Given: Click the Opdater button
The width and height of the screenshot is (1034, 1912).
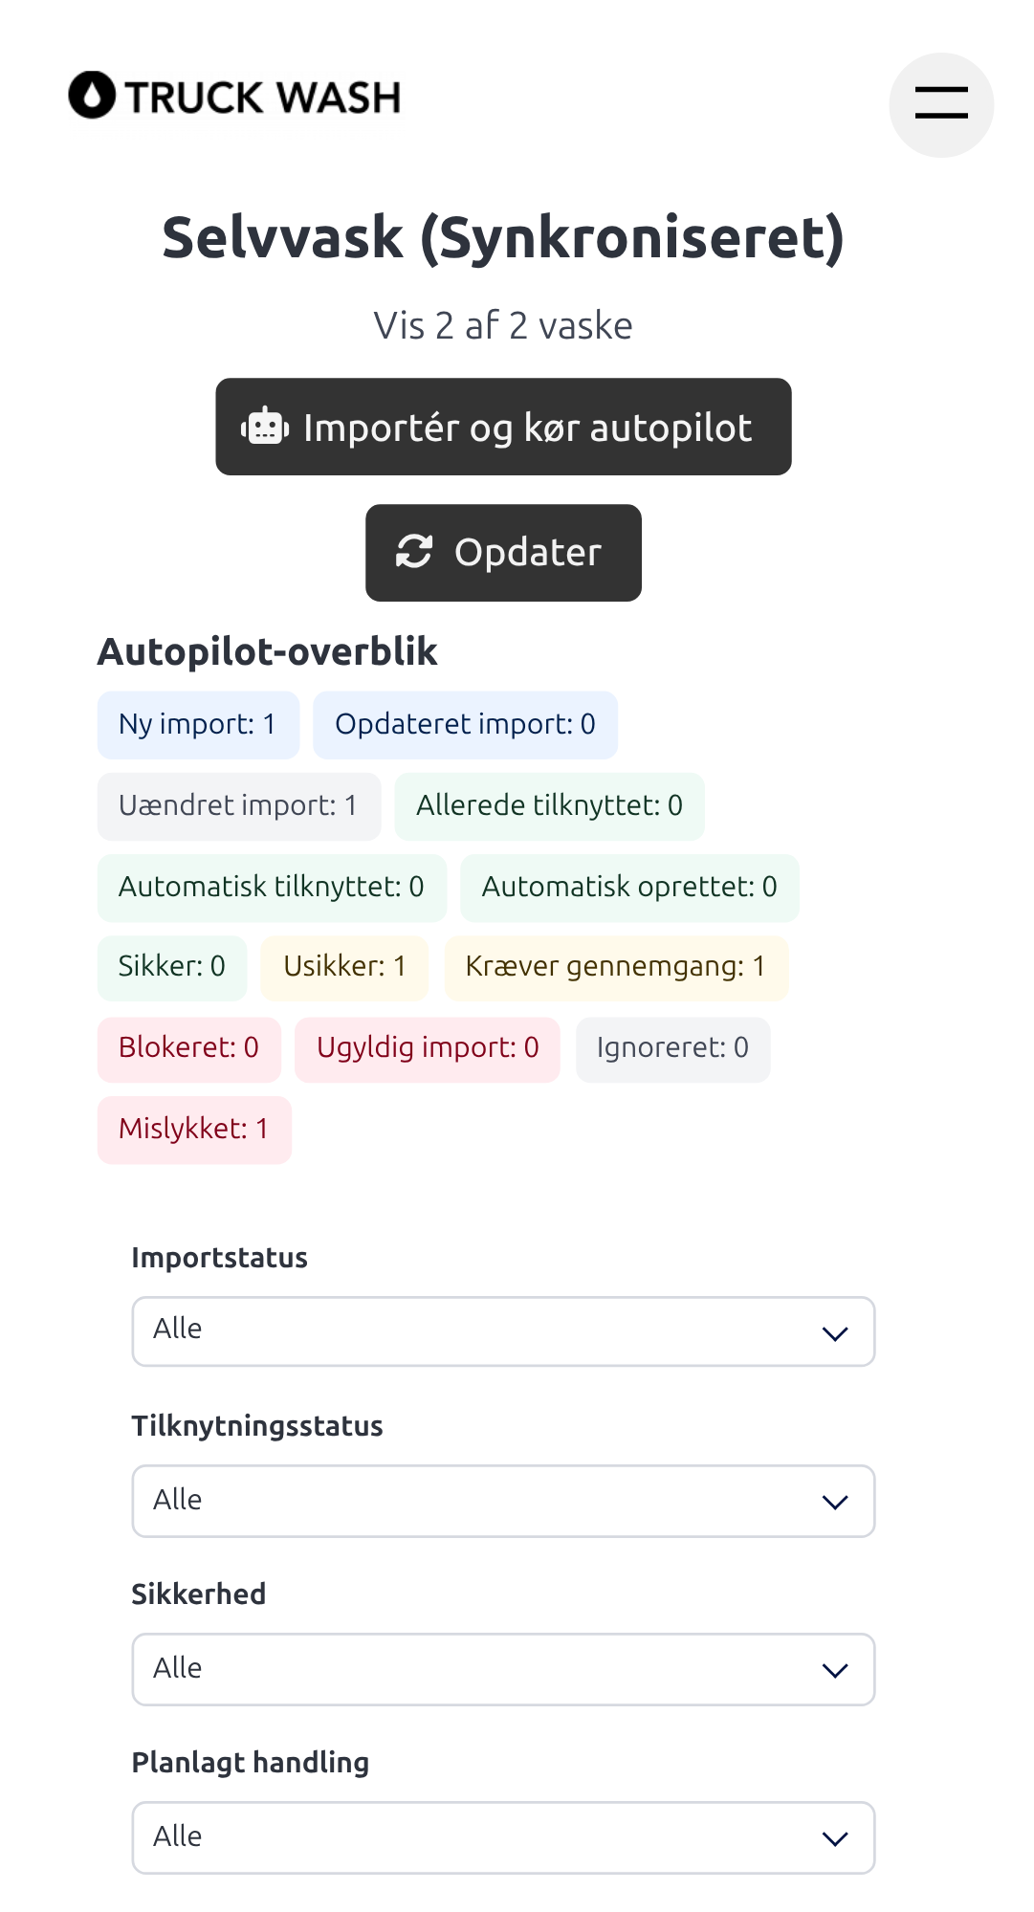Looking at the screenshot, I should coord(503,553).
